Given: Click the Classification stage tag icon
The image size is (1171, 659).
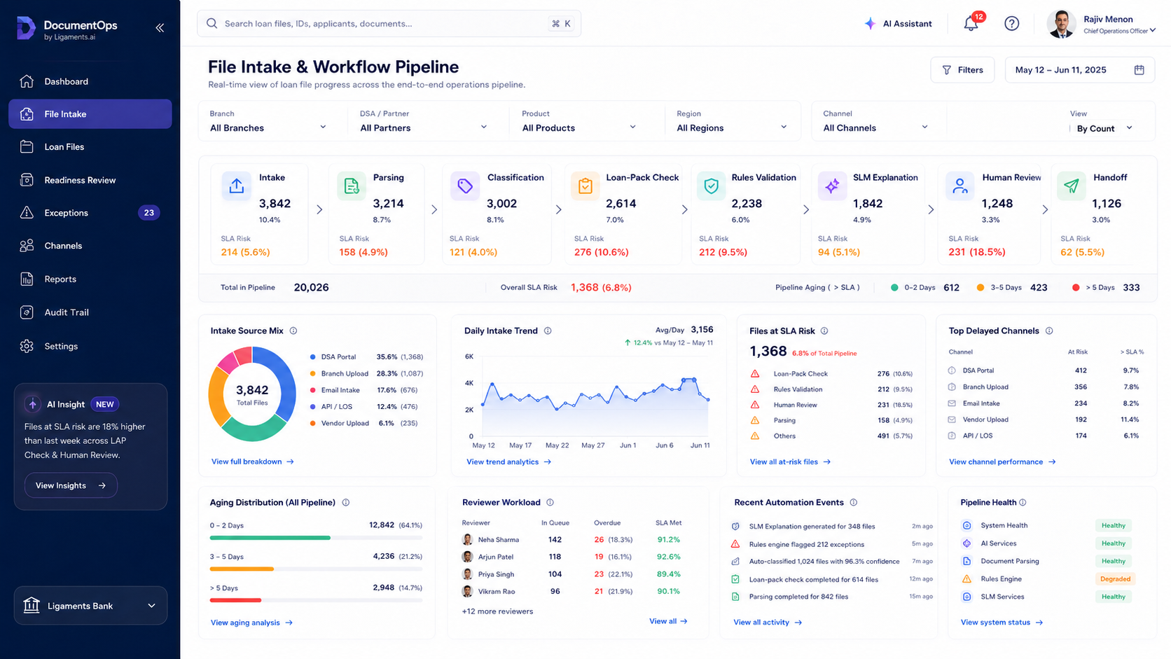Looking at the screenshot, I should [x=465, y=186].
